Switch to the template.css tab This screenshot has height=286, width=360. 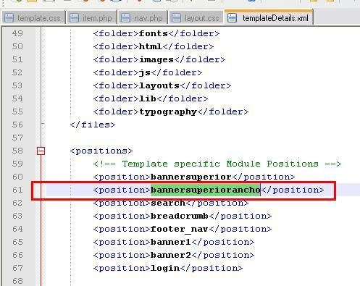pos(33,18)
